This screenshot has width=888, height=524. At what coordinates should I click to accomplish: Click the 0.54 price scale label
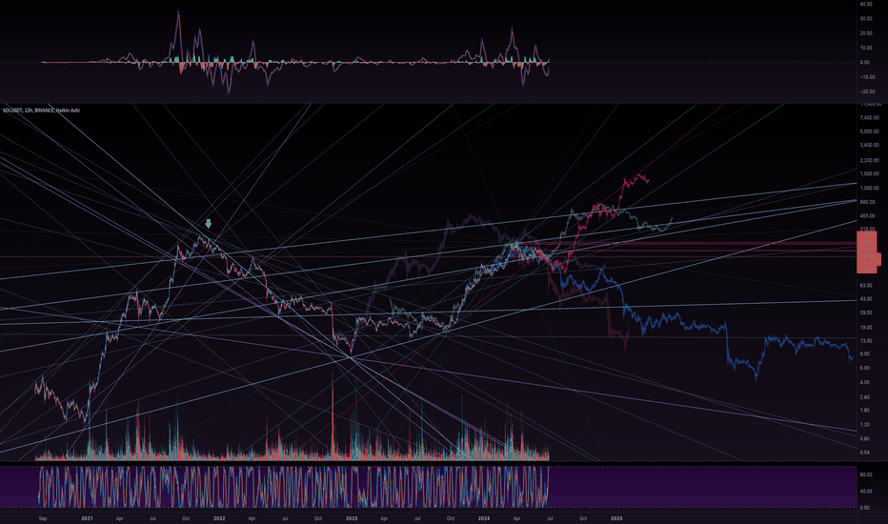(865, 452)
